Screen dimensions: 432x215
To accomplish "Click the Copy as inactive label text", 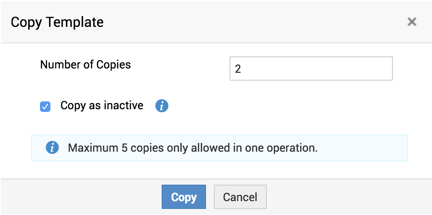I will [102, 105].
